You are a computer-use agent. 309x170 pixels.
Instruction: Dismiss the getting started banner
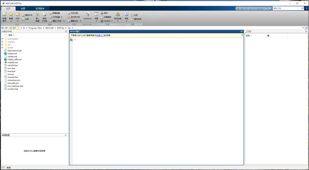(x=242, y=35)
